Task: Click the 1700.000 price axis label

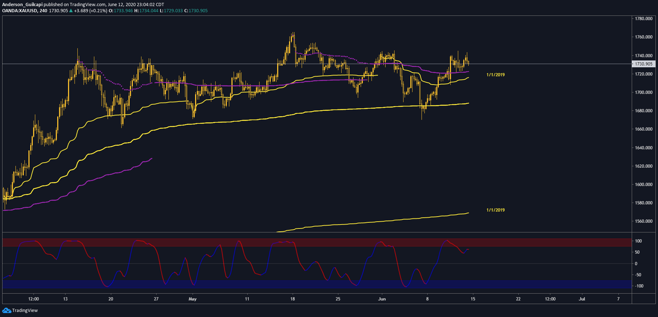Action: pos(644,92)
